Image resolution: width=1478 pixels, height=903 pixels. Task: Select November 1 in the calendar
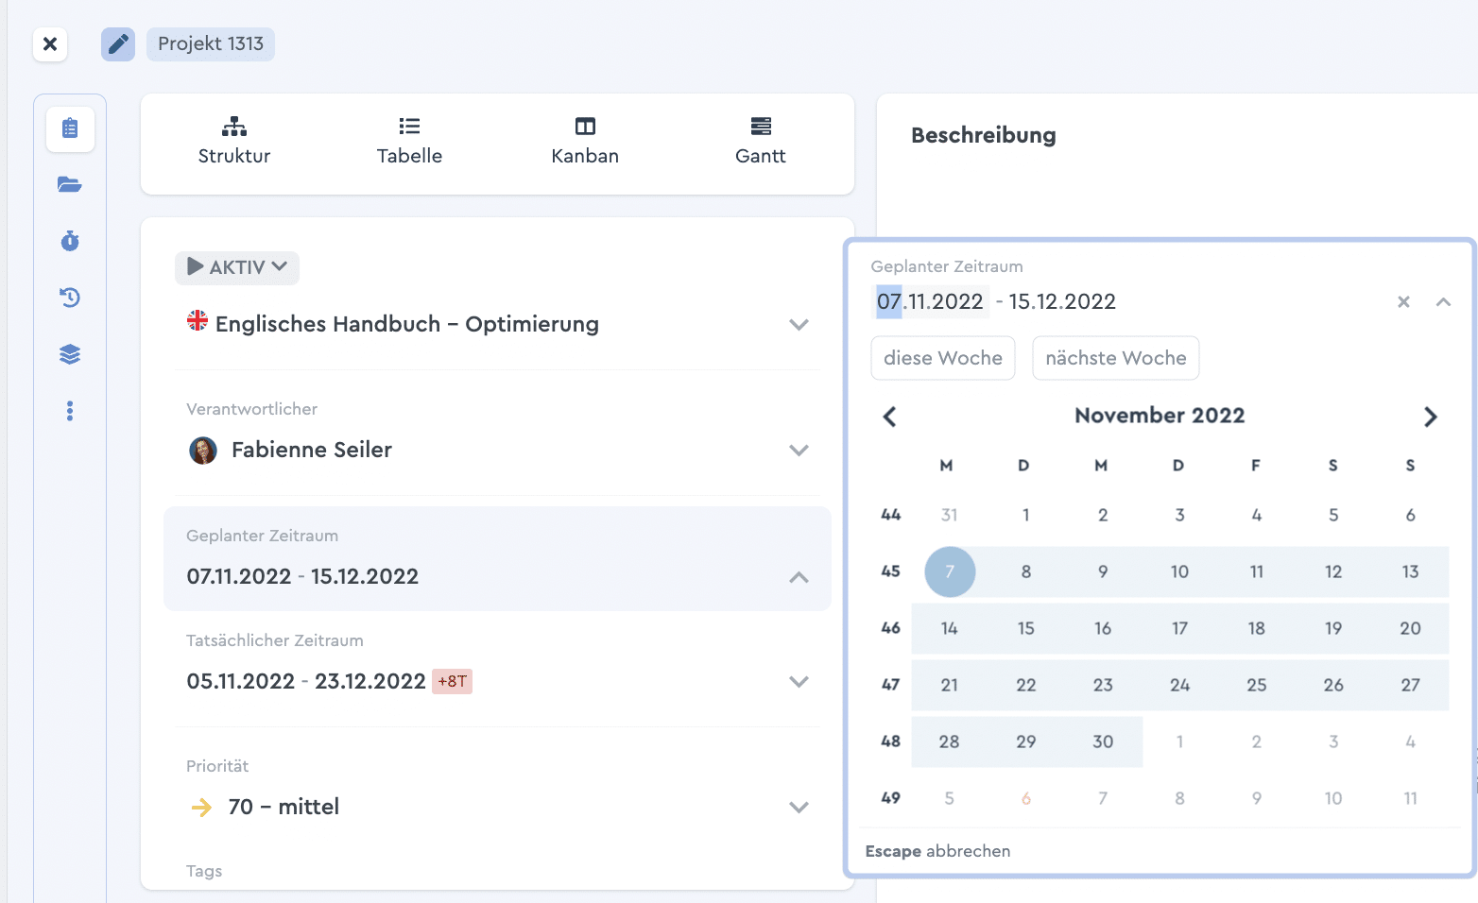click(x=1026, y=515)
